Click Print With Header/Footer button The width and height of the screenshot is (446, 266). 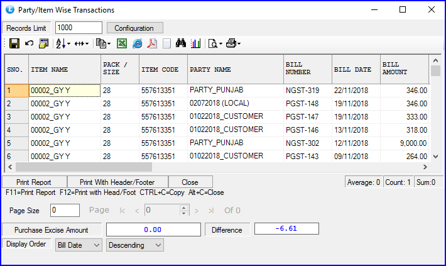coord(117,182)
